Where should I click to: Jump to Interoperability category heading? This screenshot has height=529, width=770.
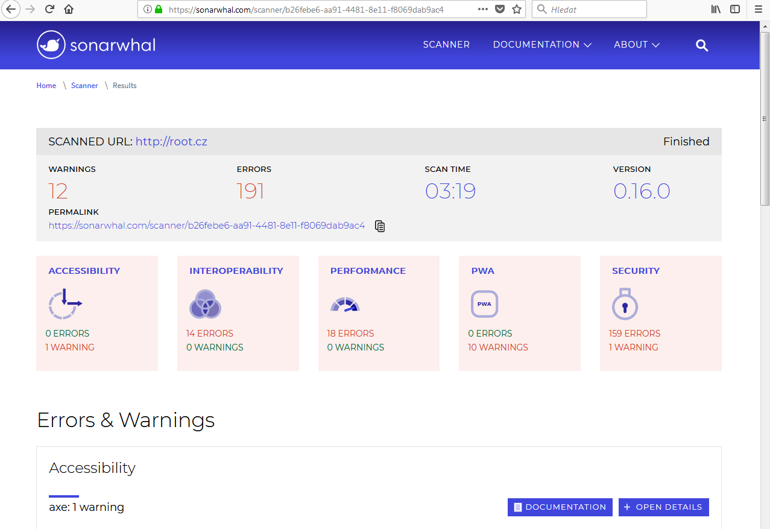click(236, 271)
